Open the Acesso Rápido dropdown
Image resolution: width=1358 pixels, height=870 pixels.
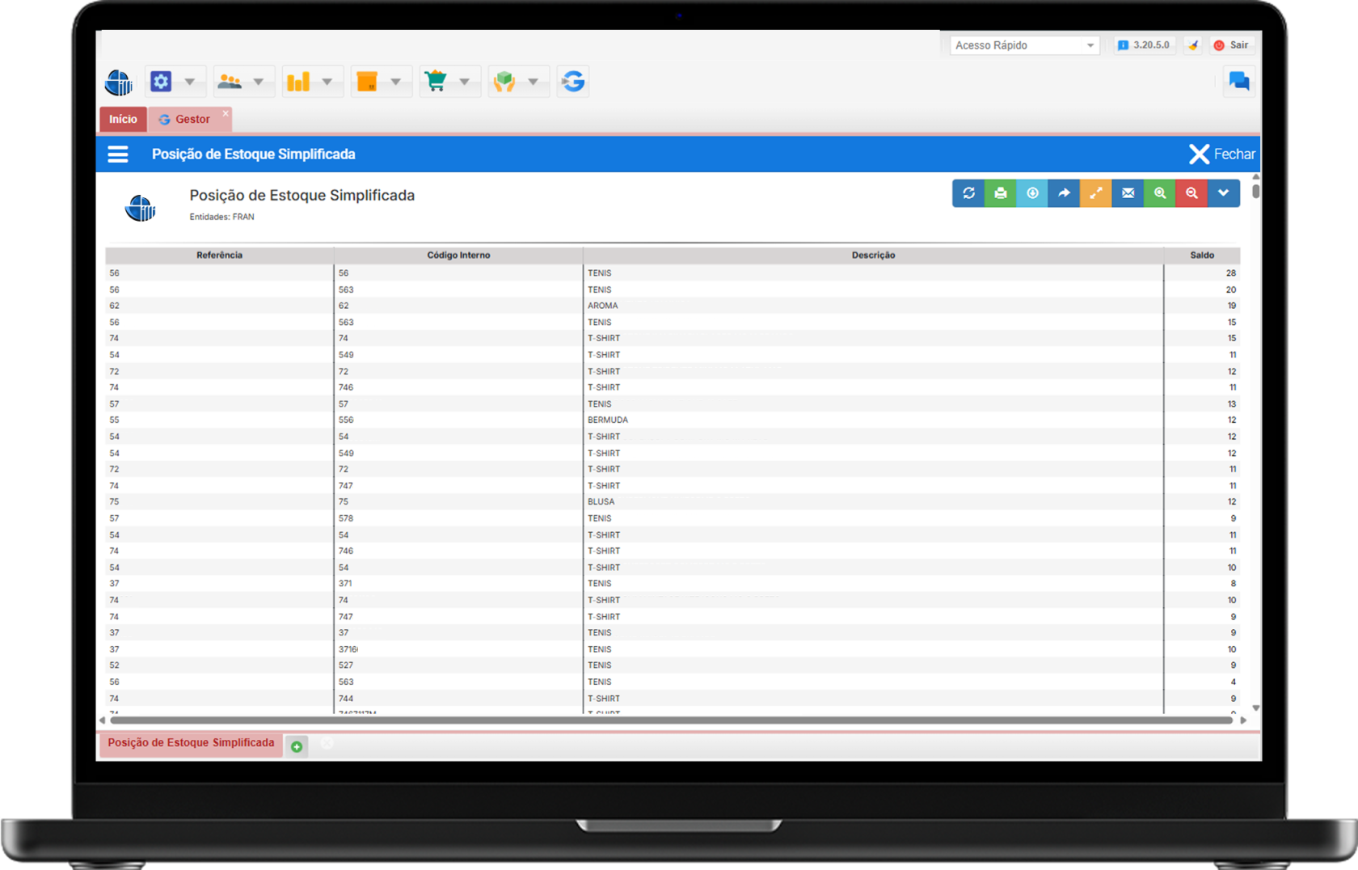[1024, 45]
